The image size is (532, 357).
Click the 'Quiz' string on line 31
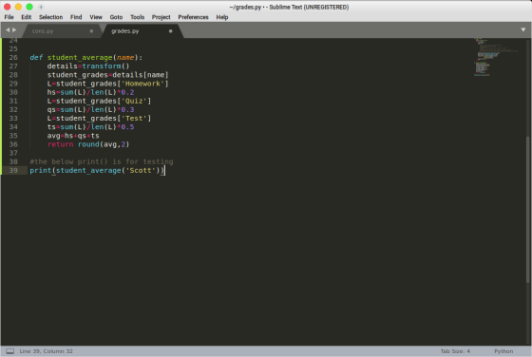tap(134, 101)
